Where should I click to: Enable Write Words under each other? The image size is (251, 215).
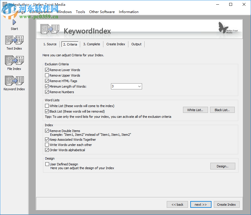(47, 144)
